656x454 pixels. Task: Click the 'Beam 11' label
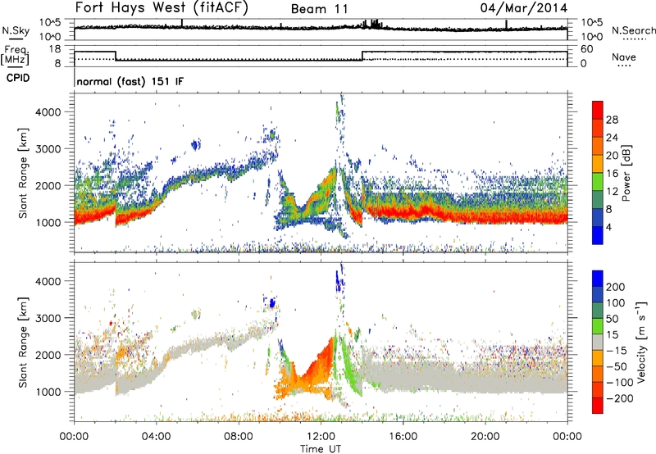point(320,9)
